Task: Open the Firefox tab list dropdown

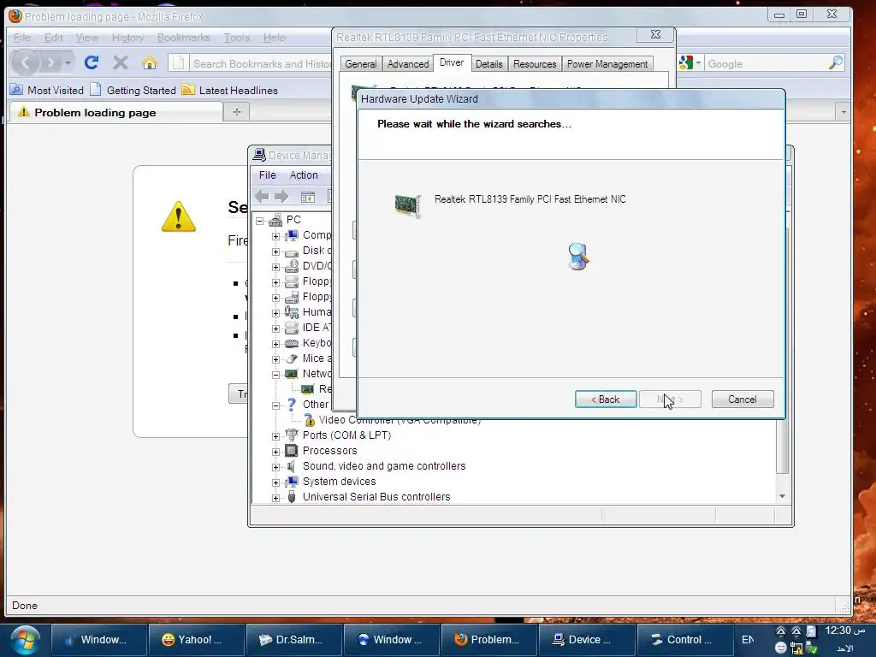Action: (843, 112)
